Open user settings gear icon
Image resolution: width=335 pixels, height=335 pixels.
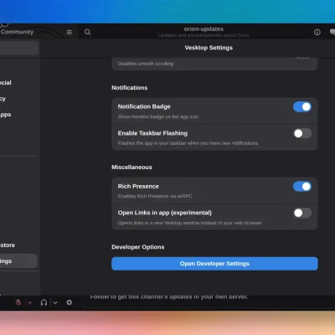tap(70, 302)
